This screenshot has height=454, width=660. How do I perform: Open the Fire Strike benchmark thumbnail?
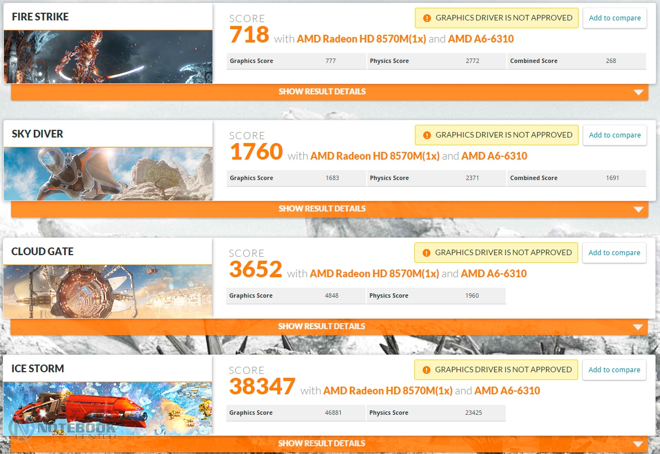coord(108,56)
